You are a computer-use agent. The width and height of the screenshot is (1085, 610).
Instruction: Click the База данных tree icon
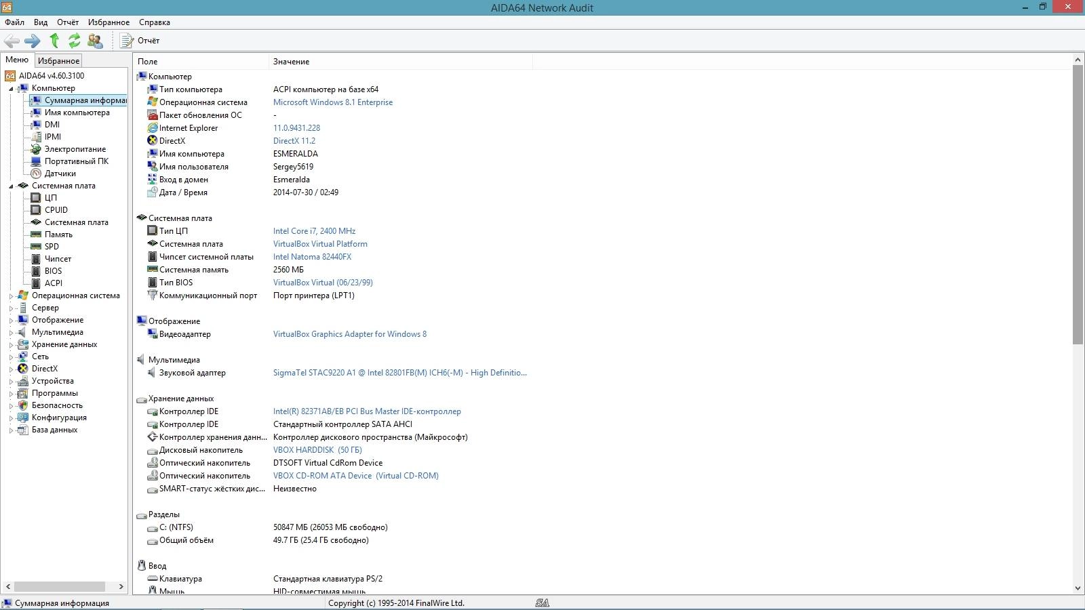23,430
